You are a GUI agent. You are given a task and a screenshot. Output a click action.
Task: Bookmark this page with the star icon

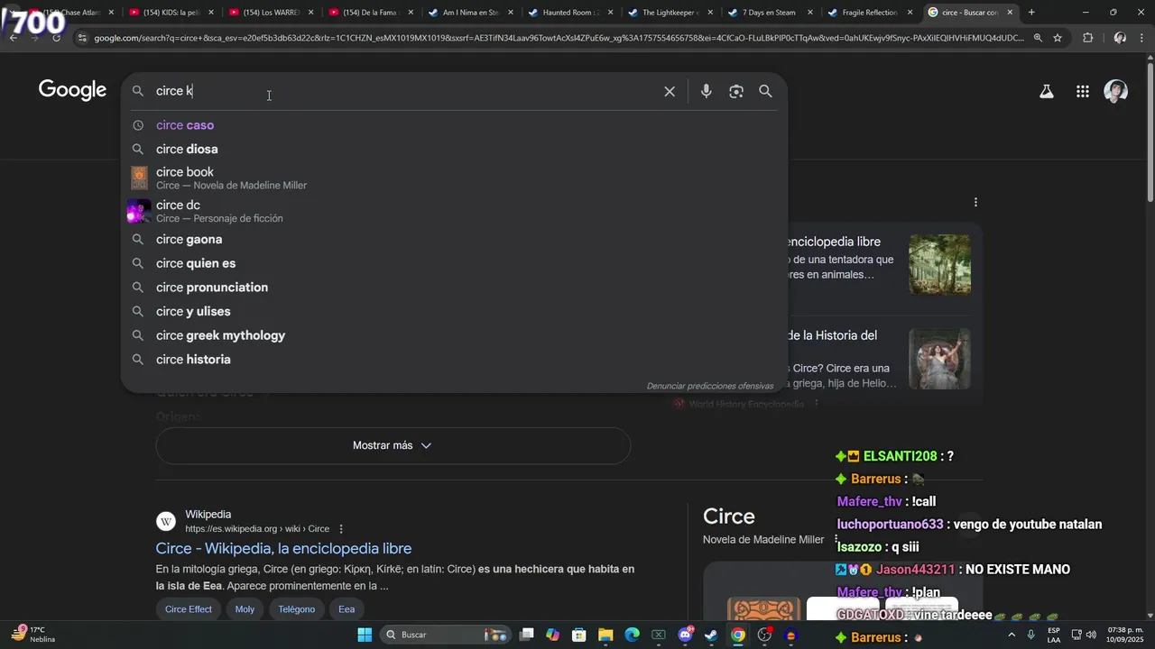tap(1058, 38)
